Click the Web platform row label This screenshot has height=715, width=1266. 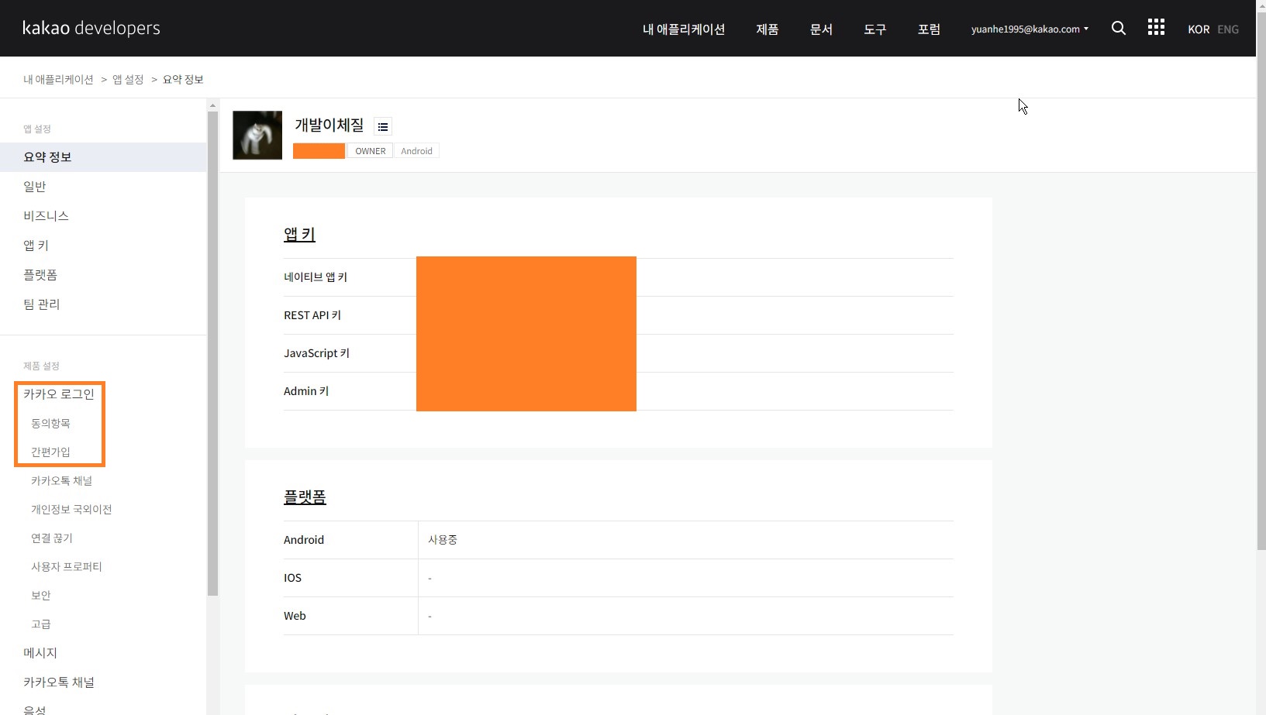295,616
